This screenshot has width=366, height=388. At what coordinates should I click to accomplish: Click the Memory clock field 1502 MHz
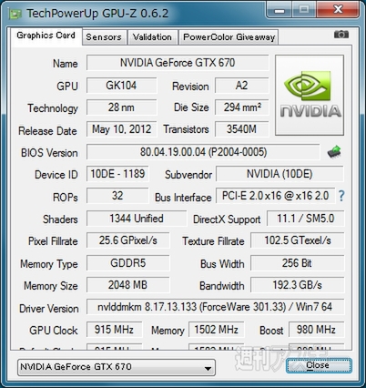click(216, 330)
